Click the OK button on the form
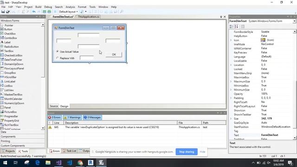Screen dimensions: 297x167 114,55
